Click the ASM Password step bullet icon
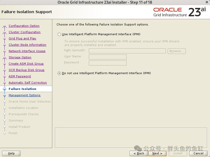210x157 pixels. tap(4, 76)
